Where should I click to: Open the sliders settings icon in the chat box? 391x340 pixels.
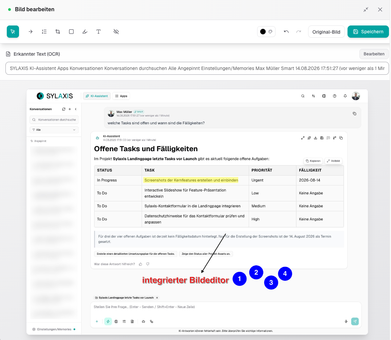pos(124,322)
